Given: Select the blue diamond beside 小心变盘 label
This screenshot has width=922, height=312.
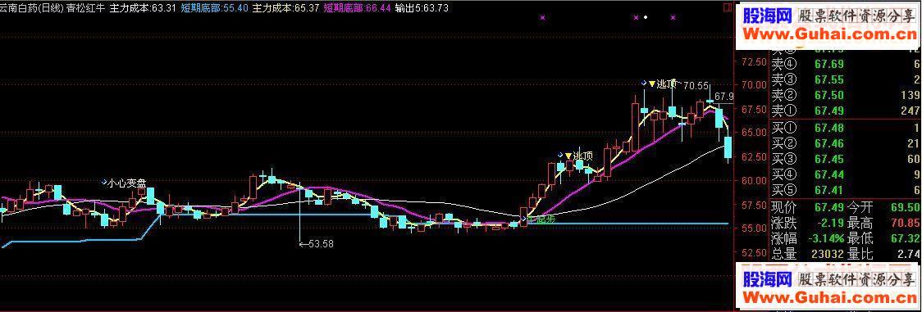Looking at the screenshot, I should (x=104, y=183).
